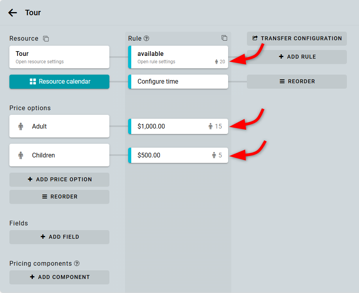
Task: Click the help icon beside Rule
Action: tap(146, 38)
